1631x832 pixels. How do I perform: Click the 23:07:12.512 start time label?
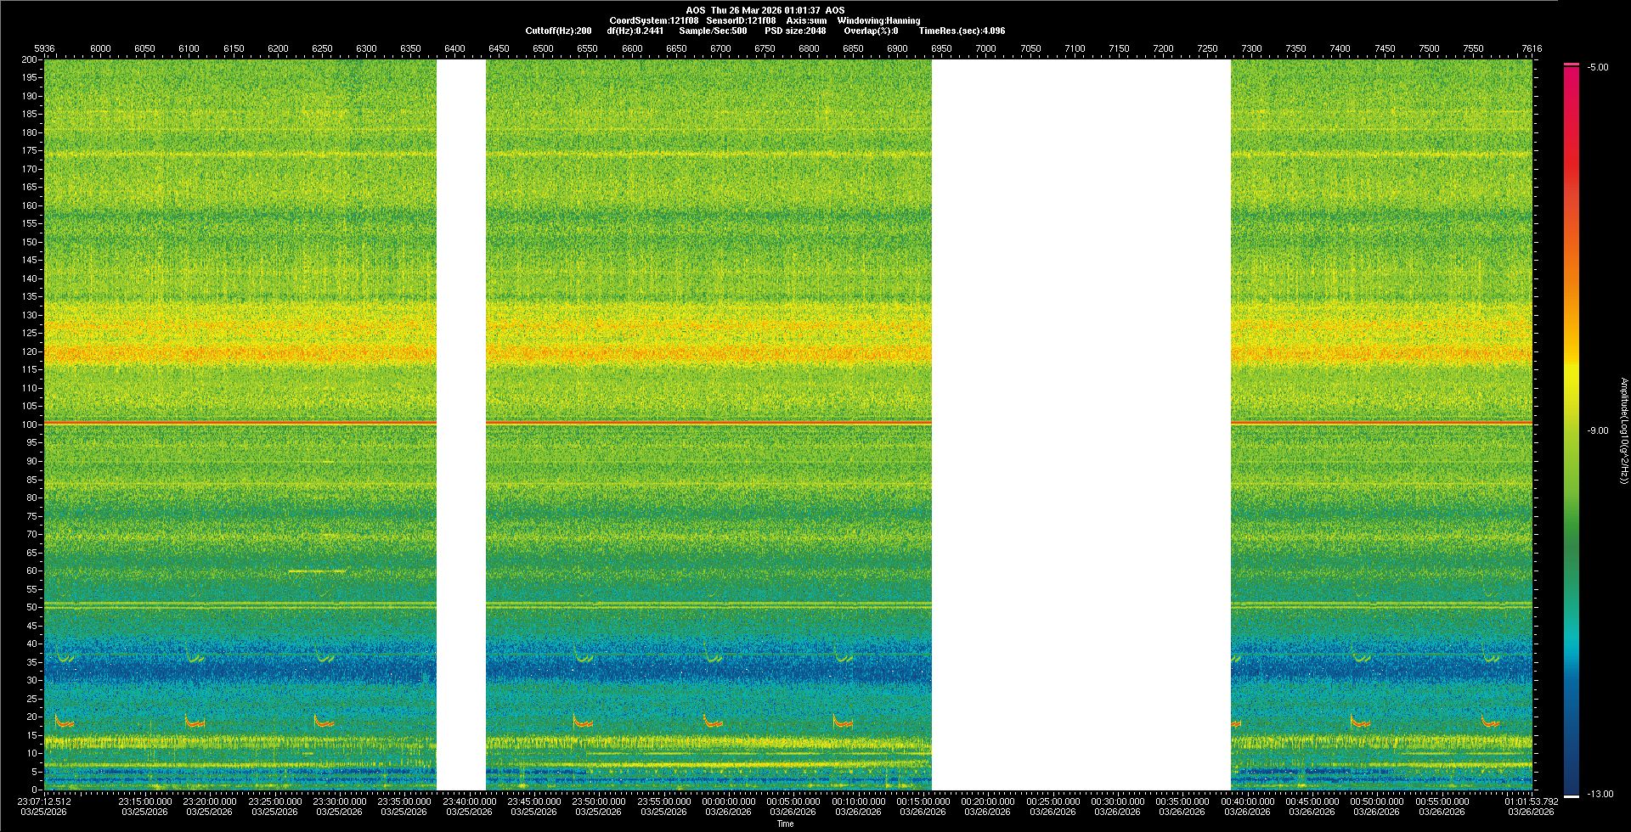click(44, 801)
